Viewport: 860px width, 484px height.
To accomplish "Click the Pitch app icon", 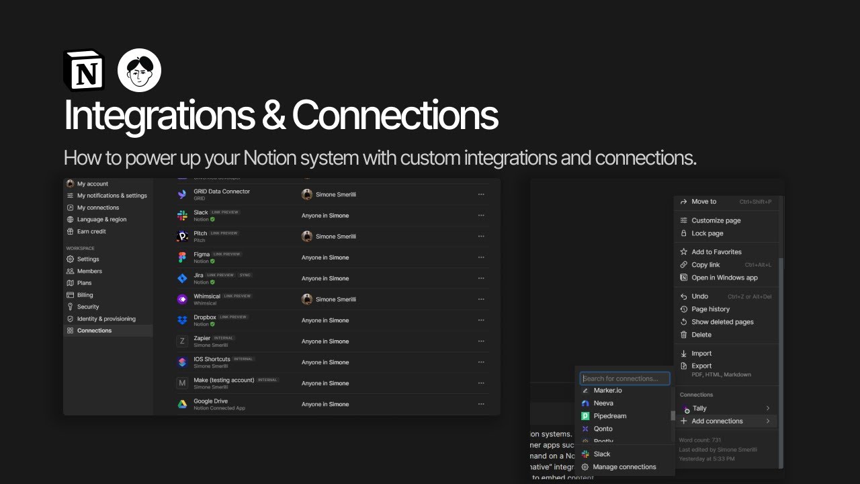I will (x=182, y=236).
